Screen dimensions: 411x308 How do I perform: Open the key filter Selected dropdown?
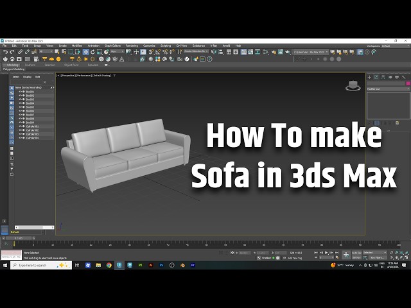point(375,253)
